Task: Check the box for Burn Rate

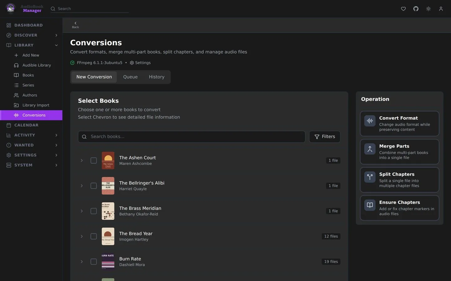Action: pos(94,262)
